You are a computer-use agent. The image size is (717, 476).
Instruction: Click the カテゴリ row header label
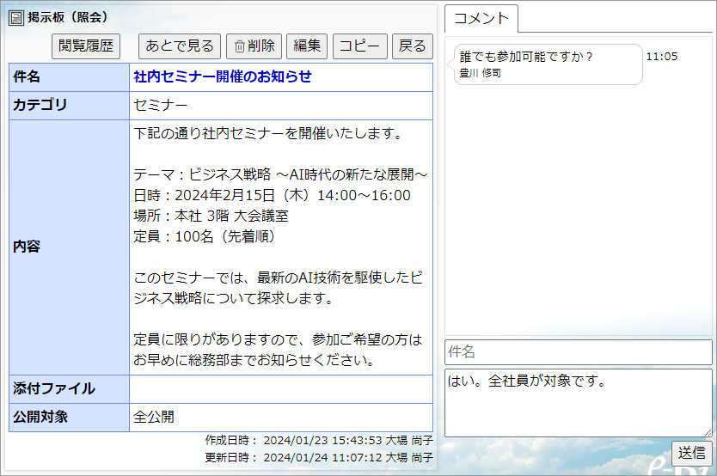pyautogui.click(x=40, y=105)
